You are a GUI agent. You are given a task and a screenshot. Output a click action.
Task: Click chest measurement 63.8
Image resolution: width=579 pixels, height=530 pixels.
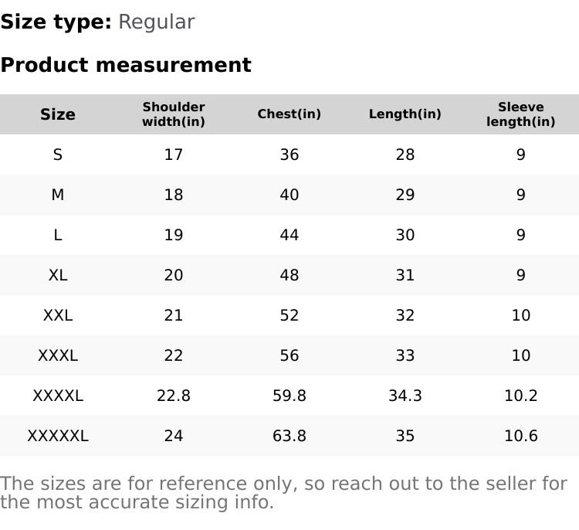tap(289, 436)
